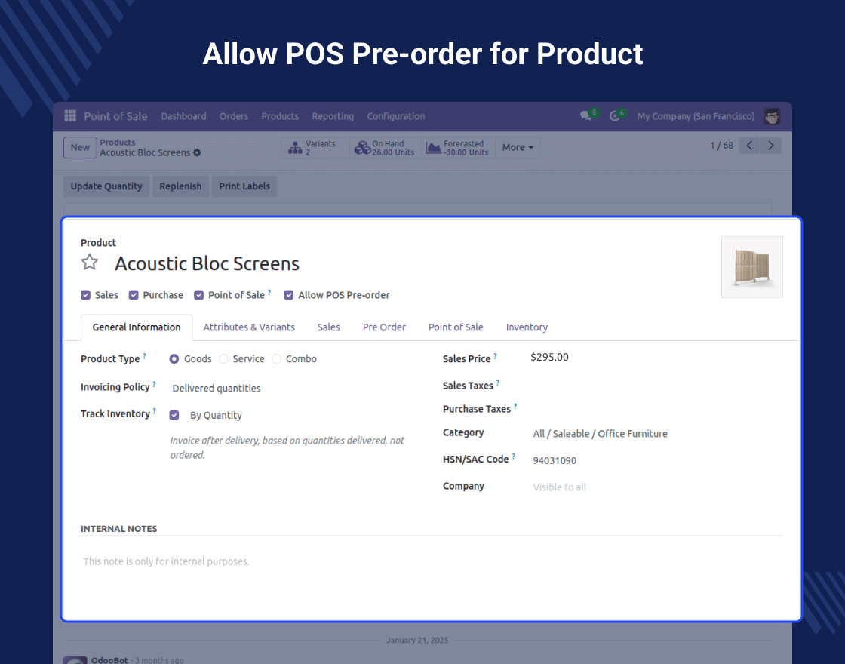The height and width of the screenshot is (664, 845).
Task: Toggle the Purchase checkbox
Action: [134, 295]
